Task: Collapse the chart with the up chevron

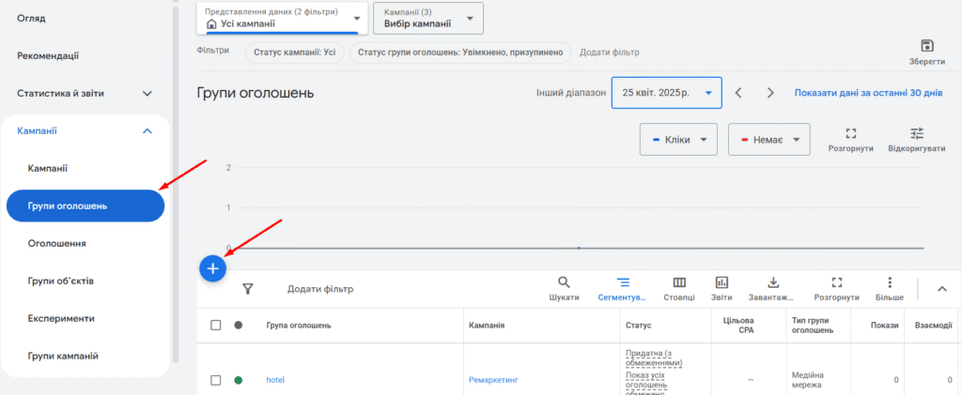Action: pyautogui.click(x=942, y=289)
